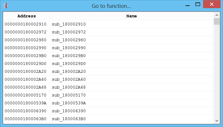Viewport: 223px width, 127px height.
Task: Select address 0000000180002990
Action: click(x=25, y=48)
